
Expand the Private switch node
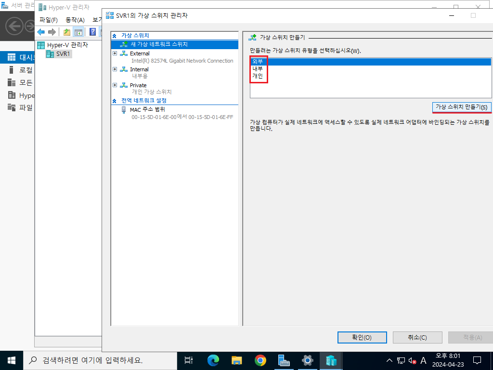point(115,85)
